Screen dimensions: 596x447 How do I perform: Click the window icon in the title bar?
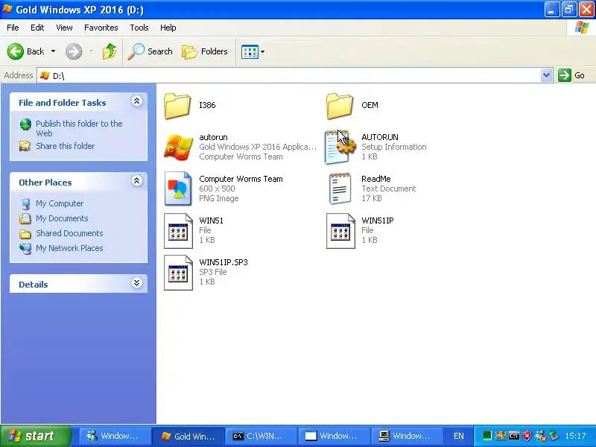(7, 9)
